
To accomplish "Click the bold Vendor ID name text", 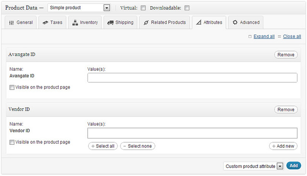I will (20, 131).
